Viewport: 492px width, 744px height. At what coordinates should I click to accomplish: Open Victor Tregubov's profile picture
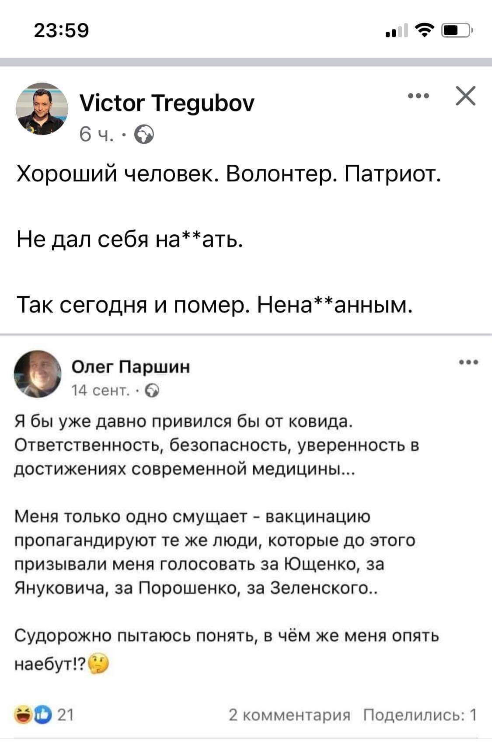point(42,109)
